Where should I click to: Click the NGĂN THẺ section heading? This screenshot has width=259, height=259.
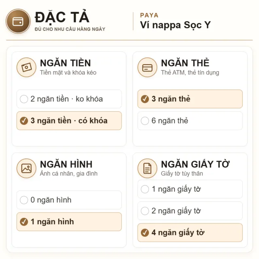(185, 63)
